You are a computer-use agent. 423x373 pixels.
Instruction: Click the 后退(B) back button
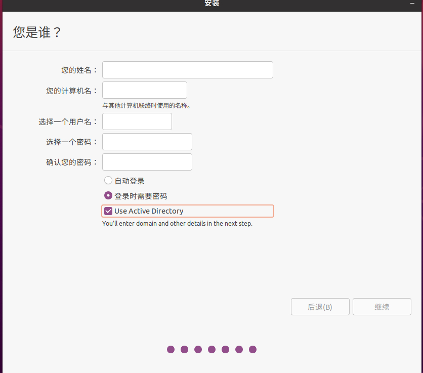pos(320,307)
